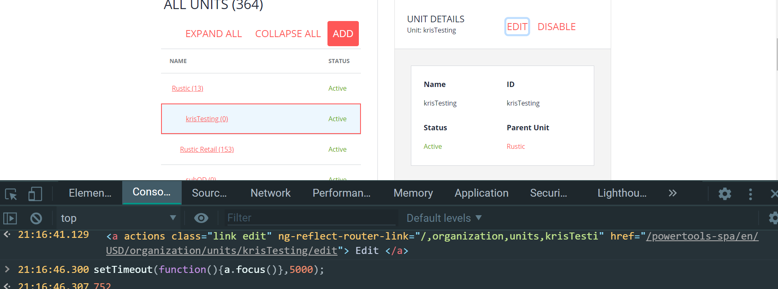778x289 pixels.
Task: Click Active status in Rustic (13) row
Action: coord(337,88)
